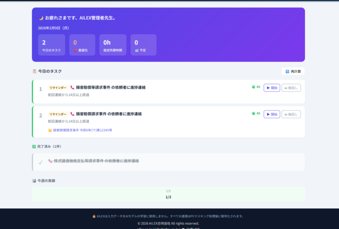Start task 1 with the 開始 button

(x=272, y=88)
